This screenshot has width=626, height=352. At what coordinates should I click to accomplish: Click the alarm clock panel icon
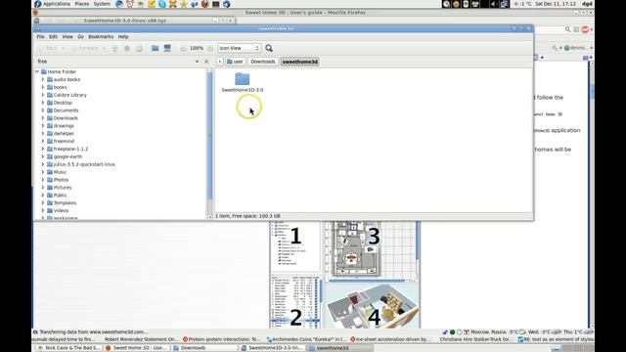click(130, 4)
